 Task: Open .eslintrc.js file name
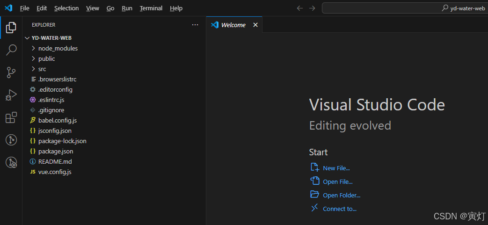(x=51, y=100)
